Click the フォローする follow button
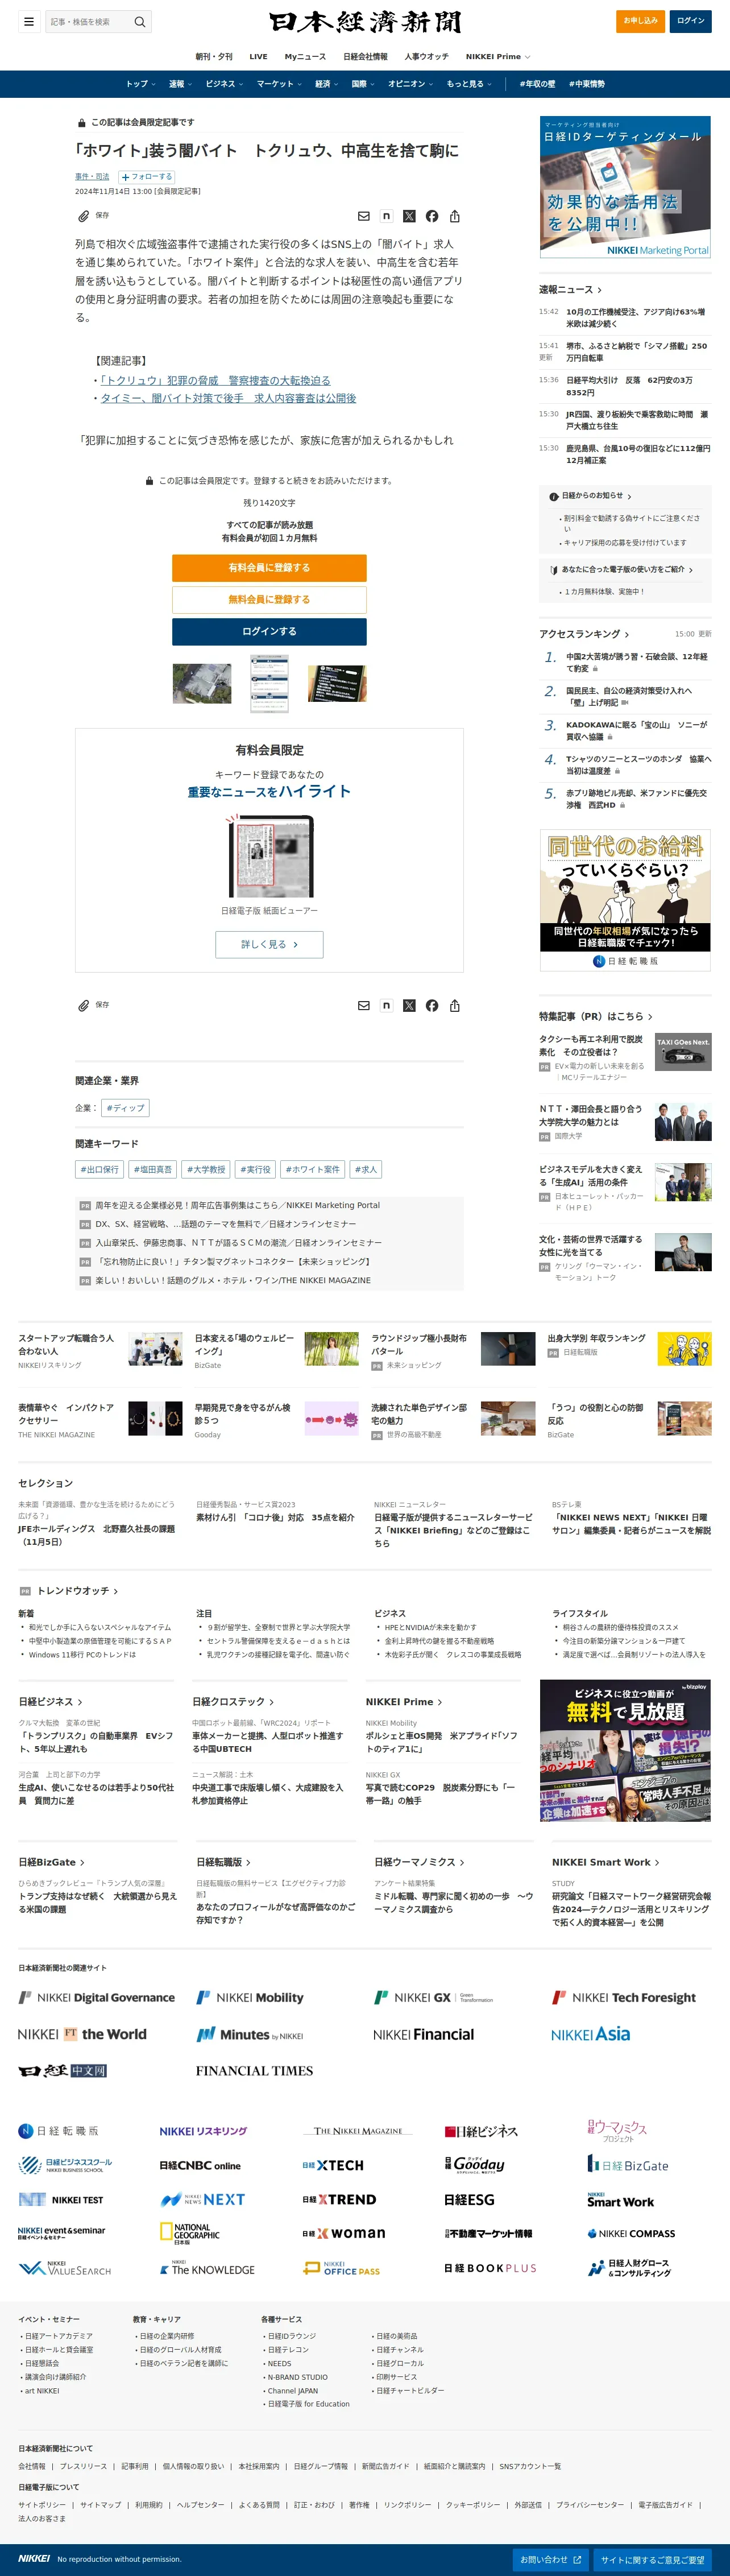 pos(147,176)
